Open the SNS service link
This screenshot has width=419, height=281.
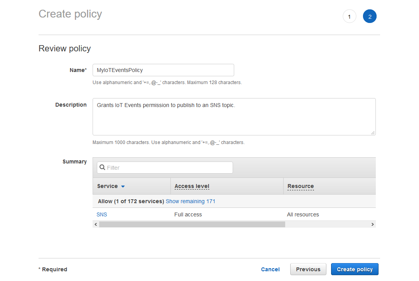click(x=102, y=214)
